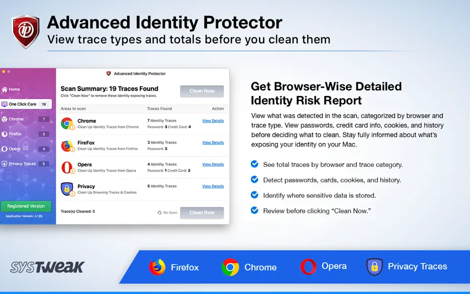The height and width of the screenshot is (294, 470).
Task: Open Home in the sidebar
Action: point(11,89)
